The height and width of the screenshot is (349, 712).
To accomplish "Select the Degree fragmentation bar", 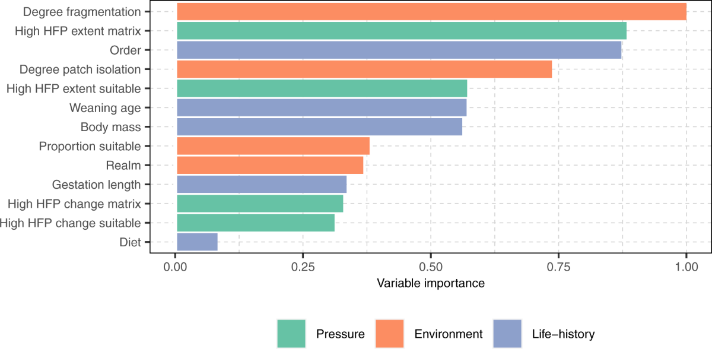I will tap(431, 12).
